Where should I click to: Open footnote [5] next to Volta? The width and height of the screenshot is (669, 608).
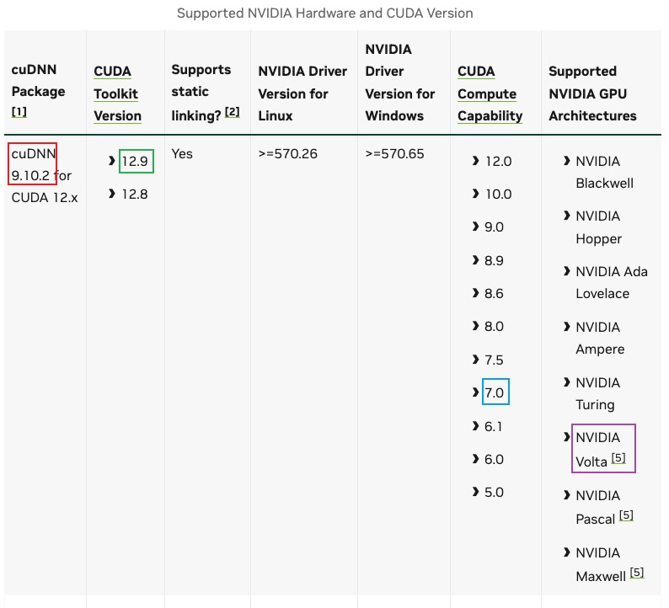618,458
